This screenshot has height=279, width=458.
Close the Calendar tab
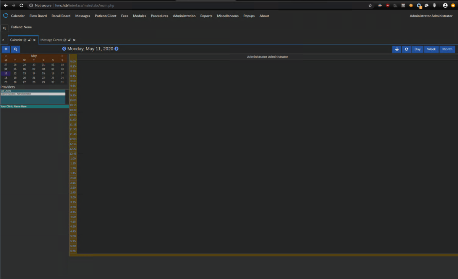coord(34,40)
